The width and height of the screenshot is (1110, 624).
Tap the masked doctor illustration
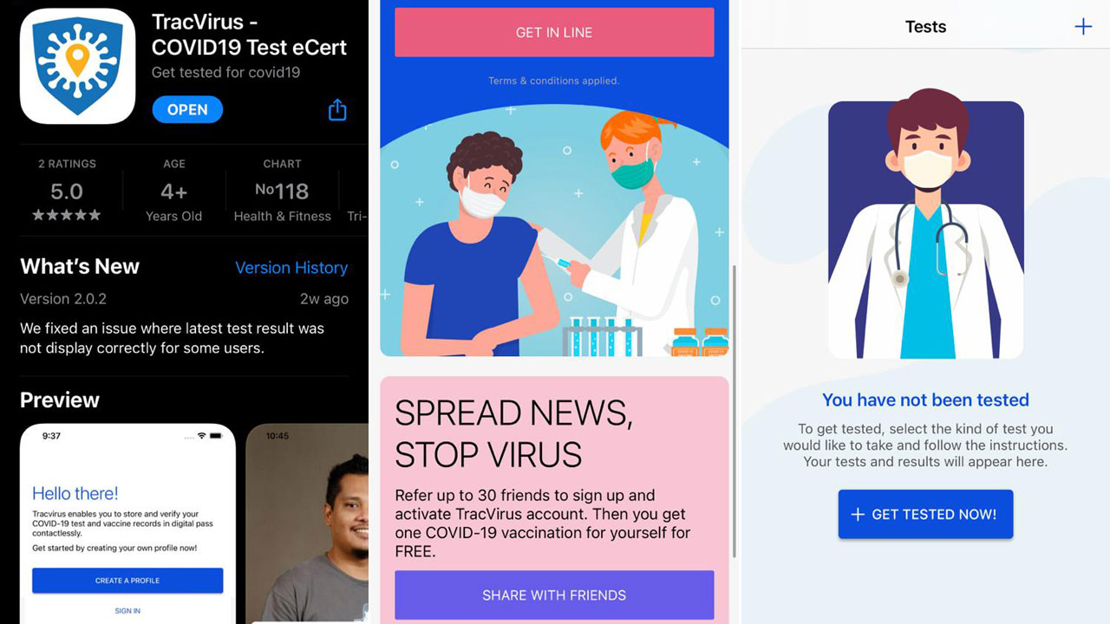925,230
